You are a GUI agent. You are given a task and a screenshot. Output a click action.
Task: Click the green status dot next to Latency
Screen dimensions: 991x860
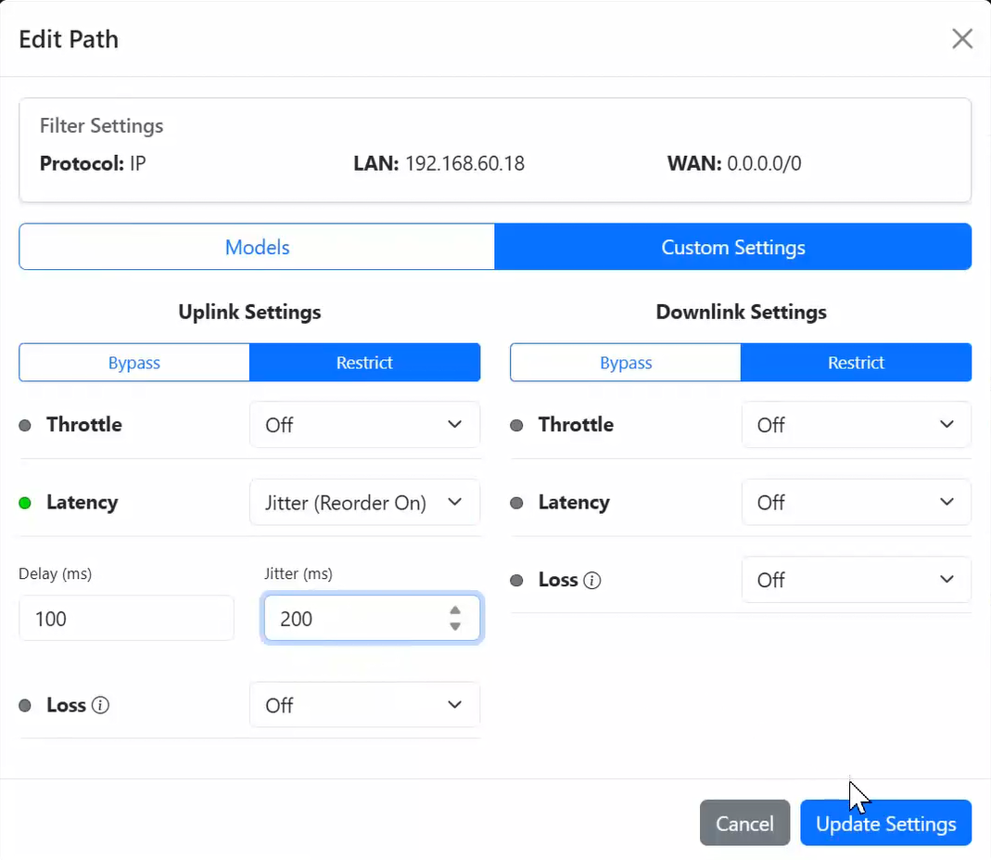(x=25, y=502)
